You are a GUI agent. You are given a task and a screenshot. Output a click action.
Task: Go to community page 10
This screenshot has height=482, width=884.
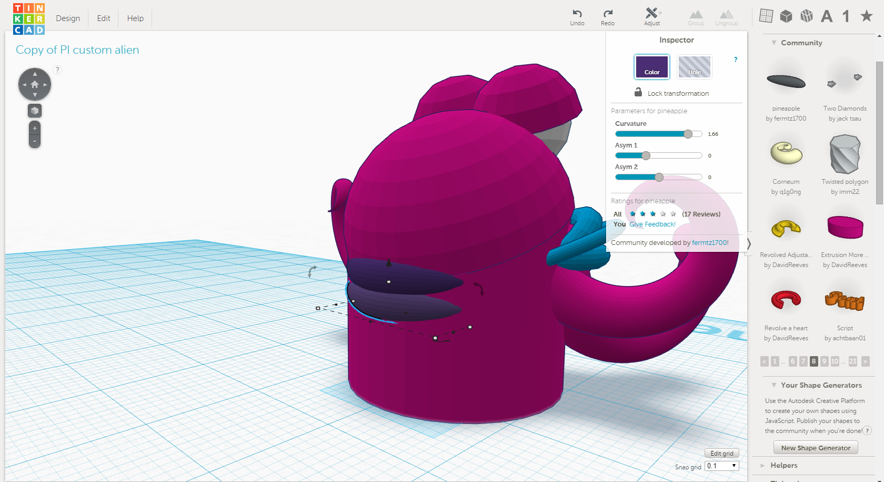coord(835,361)
